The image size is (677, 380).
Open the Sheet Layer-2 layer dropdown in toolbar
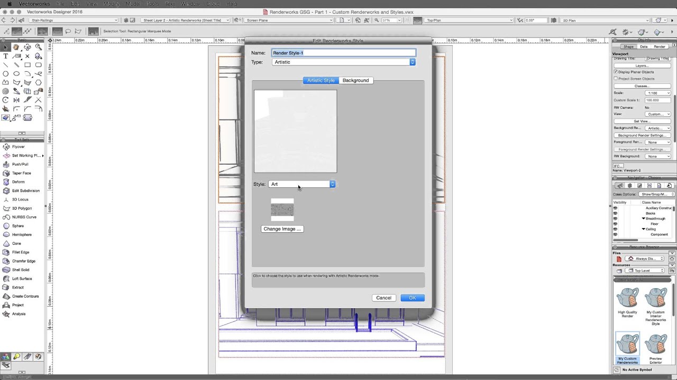click(186, 20)
